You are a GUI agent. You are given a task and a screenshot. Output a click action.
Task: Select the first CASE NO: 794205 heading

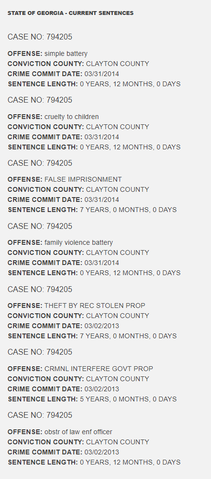[x=40, y=37]
